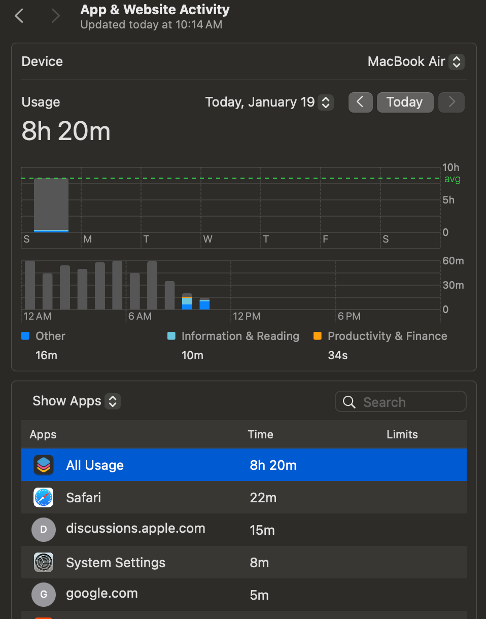Click the back navigation chevron
The width and height of the screenshot is (486, 619).
point(19,16)
